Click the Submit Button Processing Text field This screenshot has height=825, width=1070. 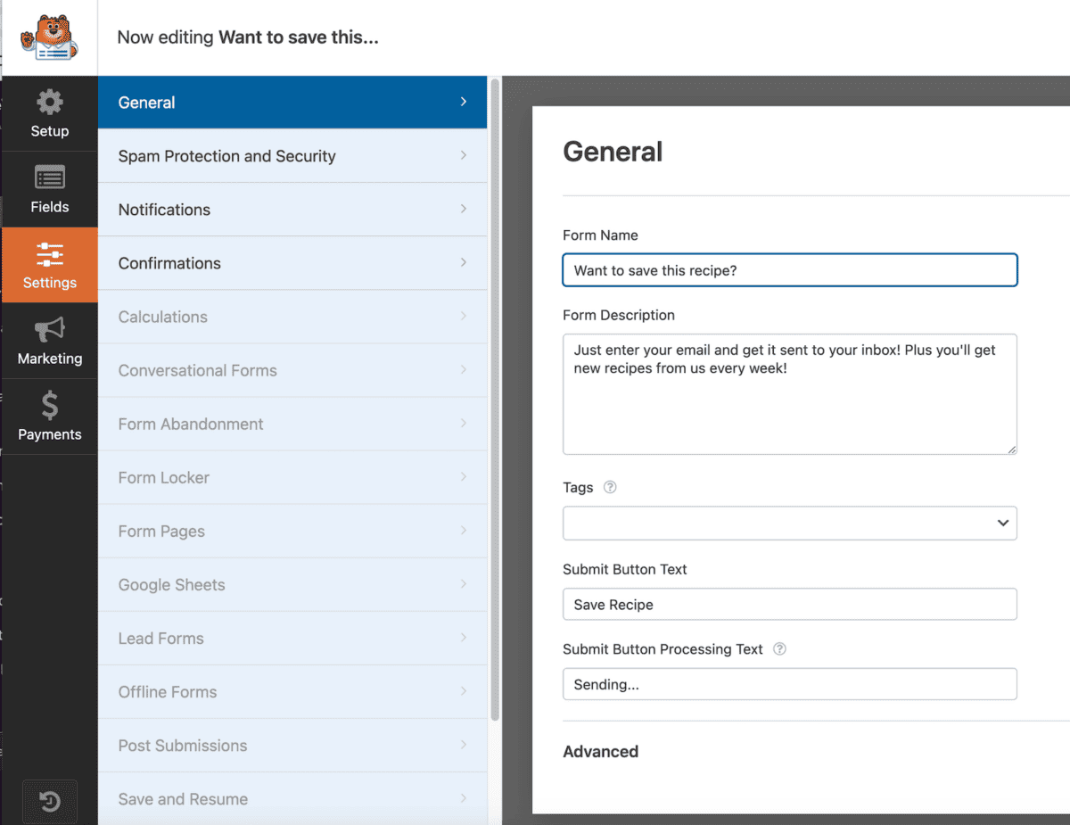[789, 684]
